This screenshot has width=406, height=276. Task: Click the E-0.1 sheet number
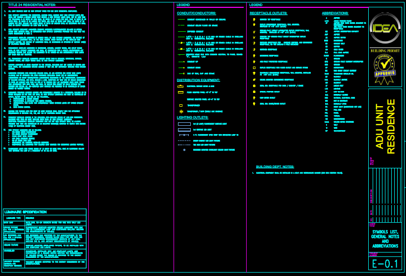[x=384, y=263]
